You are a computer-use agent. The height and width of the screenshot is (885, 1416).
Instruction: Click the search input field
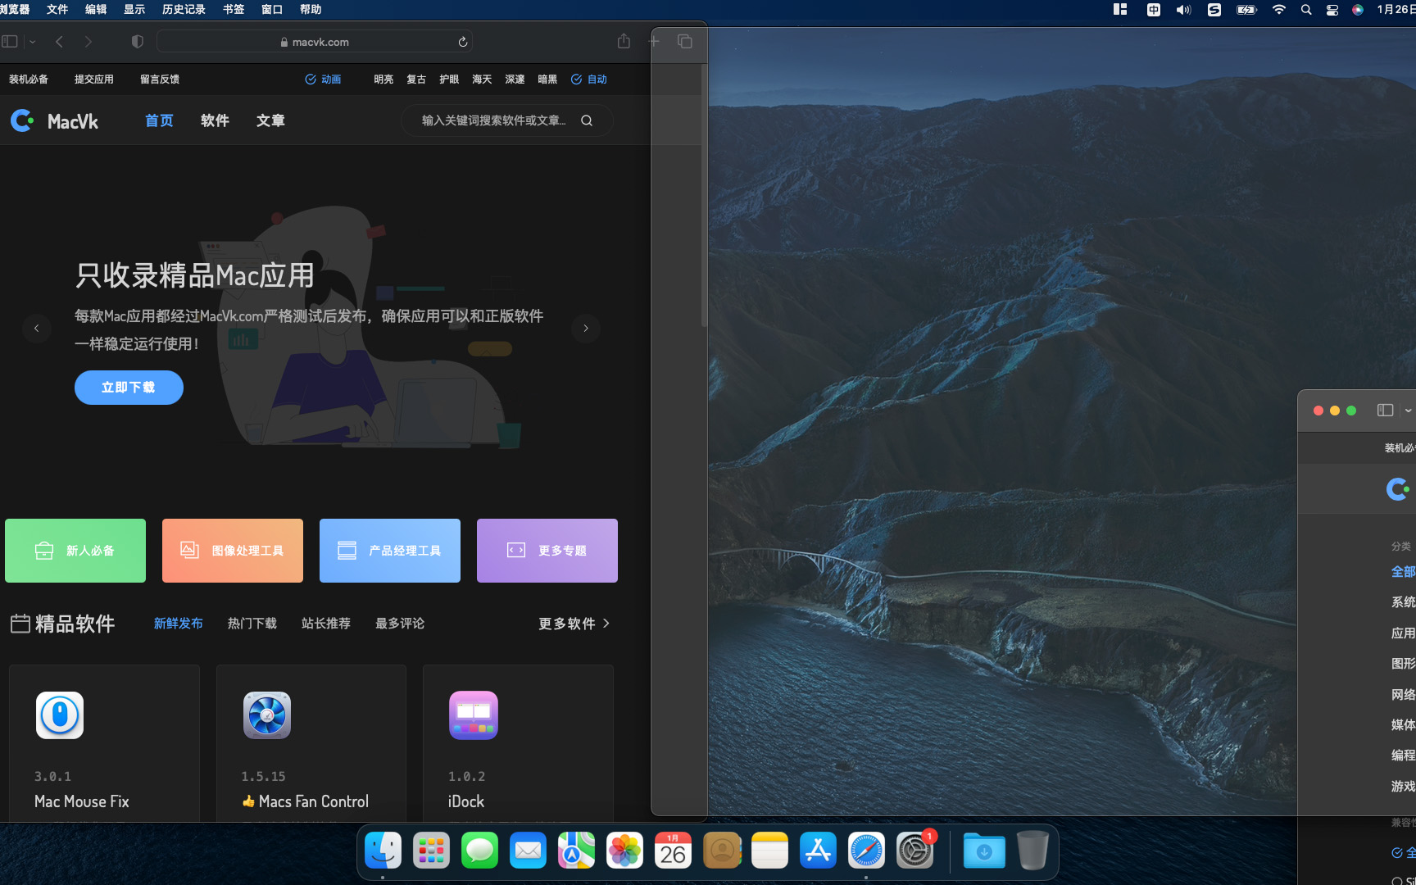[492, 120]
